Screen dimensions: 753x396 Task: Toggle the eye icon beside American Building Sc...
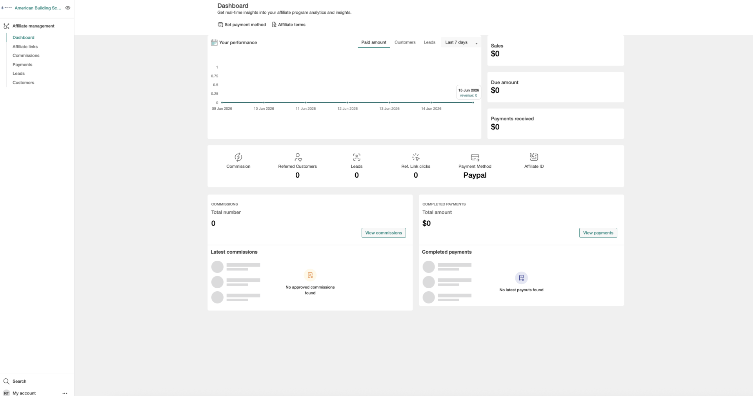click(68, 8)
